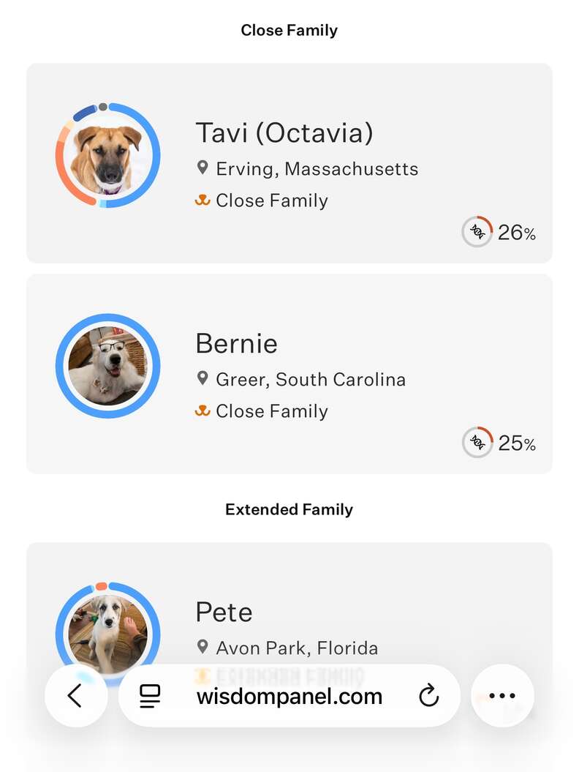Image resolution: width=579 pixels, height=772 pixels.
Task: Click the 26% shared DNA value
Action: click(517, 233)
